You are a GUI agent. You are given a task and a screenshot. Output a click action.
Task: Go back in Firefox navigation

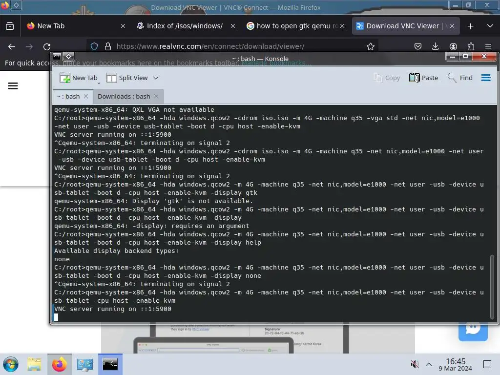(12, 47)
